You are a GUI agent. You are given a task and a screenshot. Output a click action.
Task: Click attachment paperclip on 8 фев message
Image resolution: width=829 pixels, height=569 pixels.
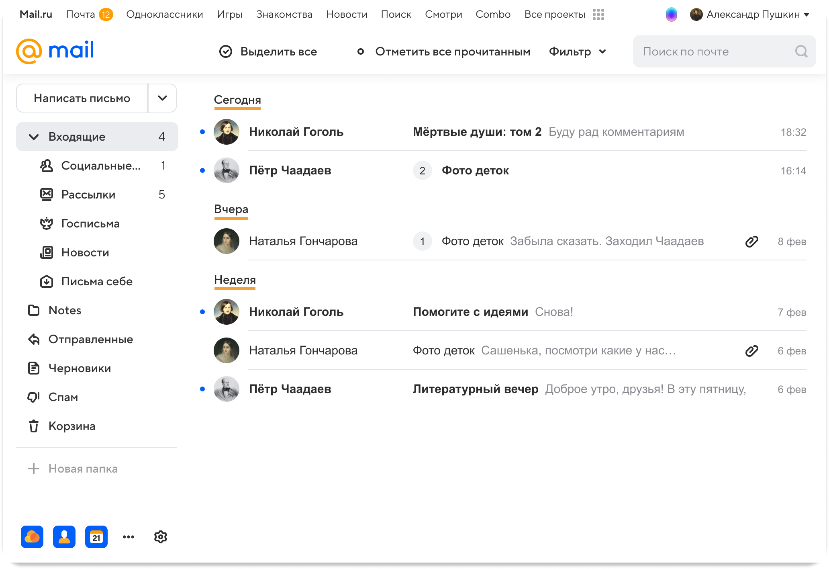(x=751, y=242)
